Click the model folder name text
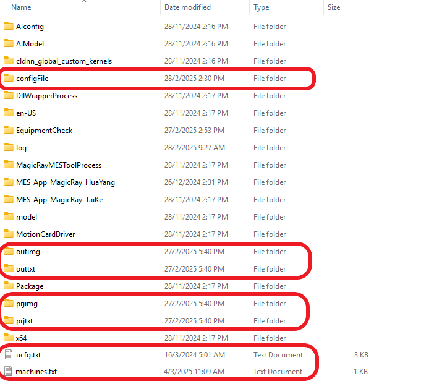Viewport: 434px width, 381px height. (27, 217)
